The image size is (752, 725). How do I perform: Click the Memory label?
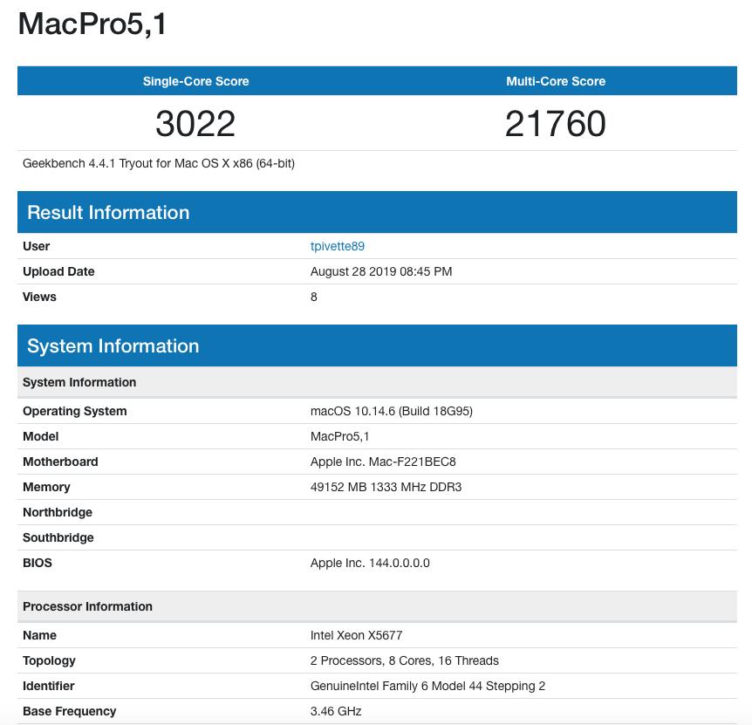(46, 488)
